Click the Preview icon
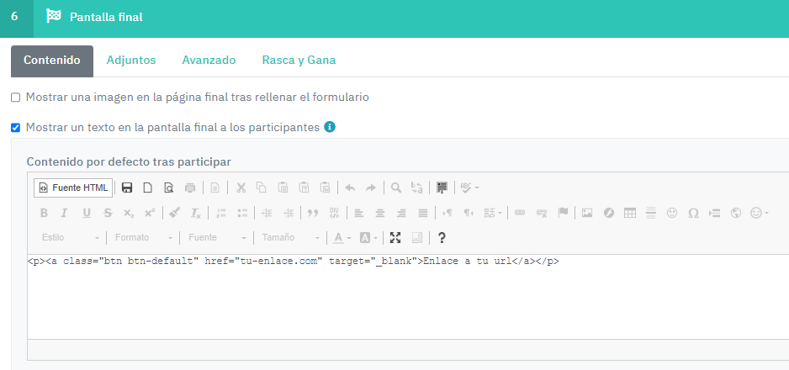This screenshot has height=370, width=789. 169,188
